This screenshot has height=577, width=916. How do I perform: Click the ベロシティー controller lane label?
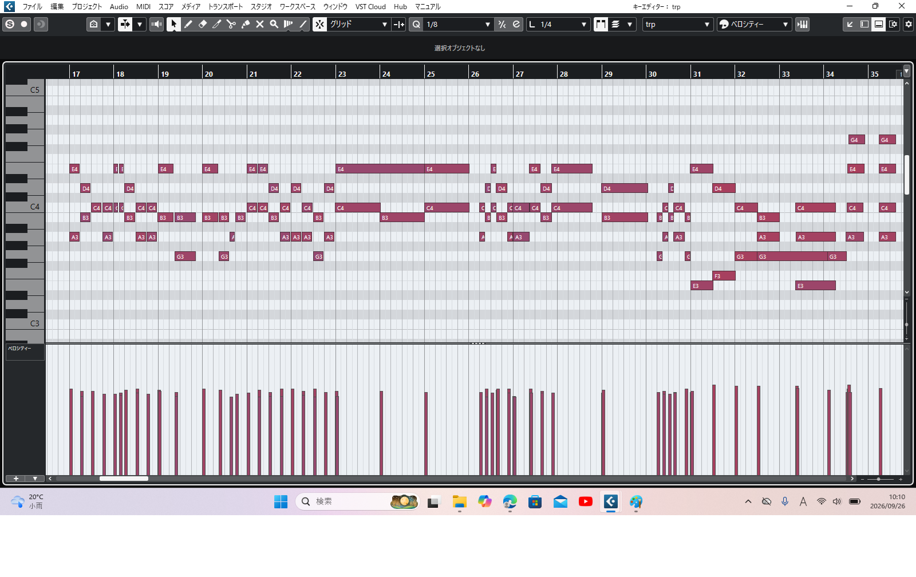point(25,351)
